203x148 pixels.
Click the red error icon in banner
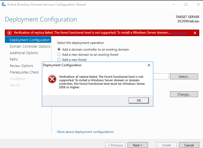pos(9,33)
